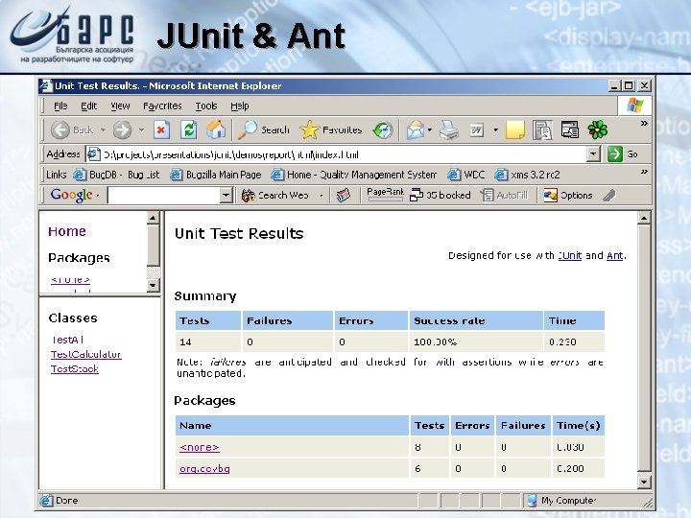Open the Bugzilla Main Page link

tap(216, 175)
